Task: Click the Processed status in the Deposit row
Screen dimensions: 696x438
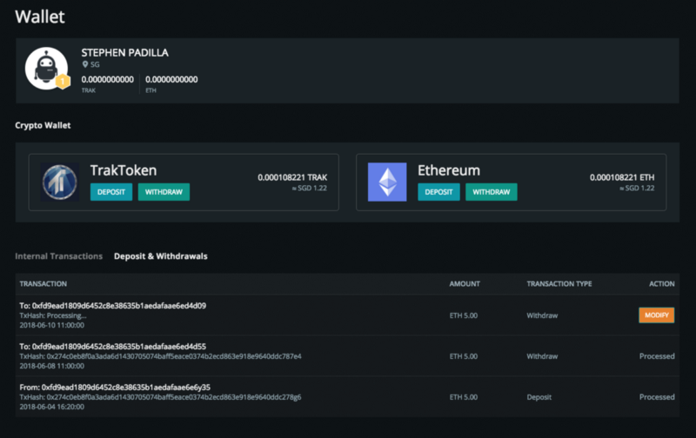Action: (657, 397)
